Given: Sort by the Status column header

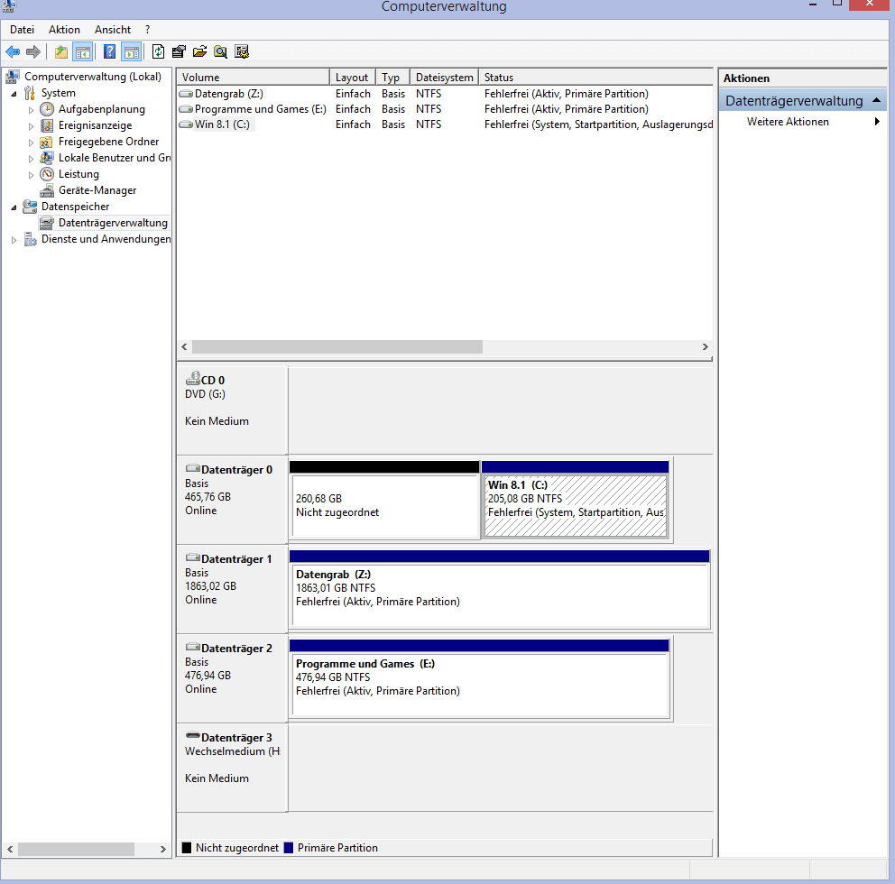Looking at the screenshot, I should (x=595, y=77).
